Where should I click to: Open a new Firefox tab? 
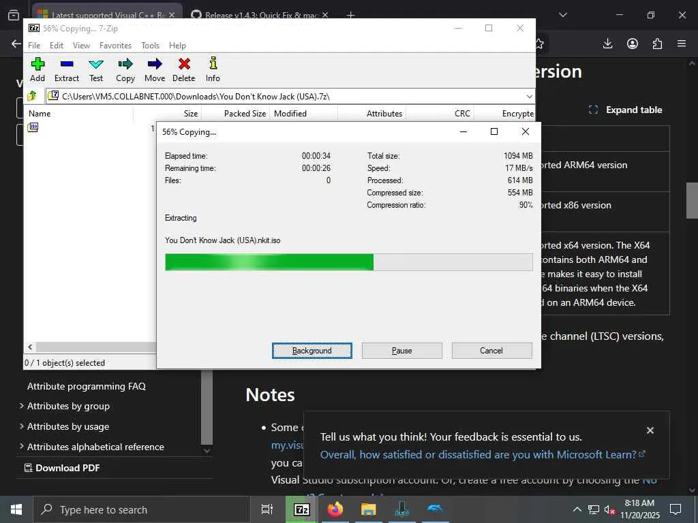click(x=351, y=15)
